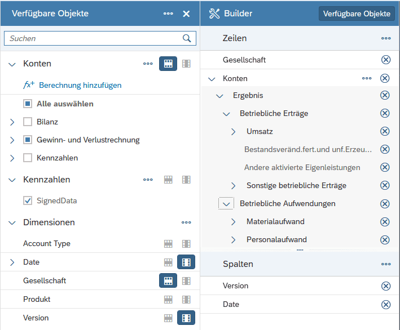The image size is (400, 330).
Task: Add Account Type to rows
Action: [x=168, y=244]
